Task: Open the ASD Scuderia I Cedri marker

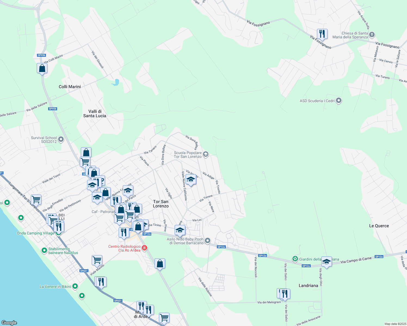Action: (338, 100)
